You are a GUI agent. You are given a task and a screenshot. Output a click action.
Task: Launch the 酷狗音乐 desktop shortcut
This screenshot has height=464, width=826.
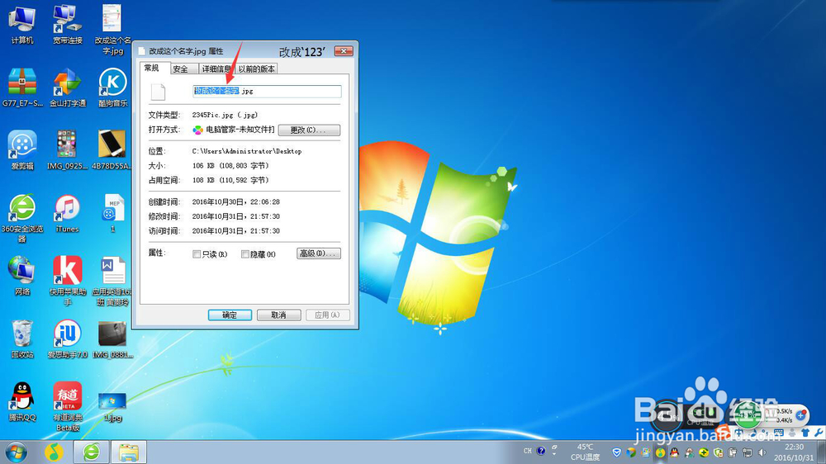[112, 88]
